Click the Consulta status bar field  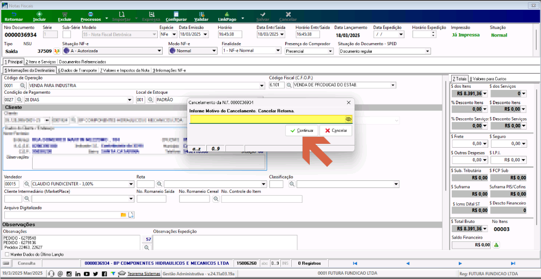click(26, 263)
